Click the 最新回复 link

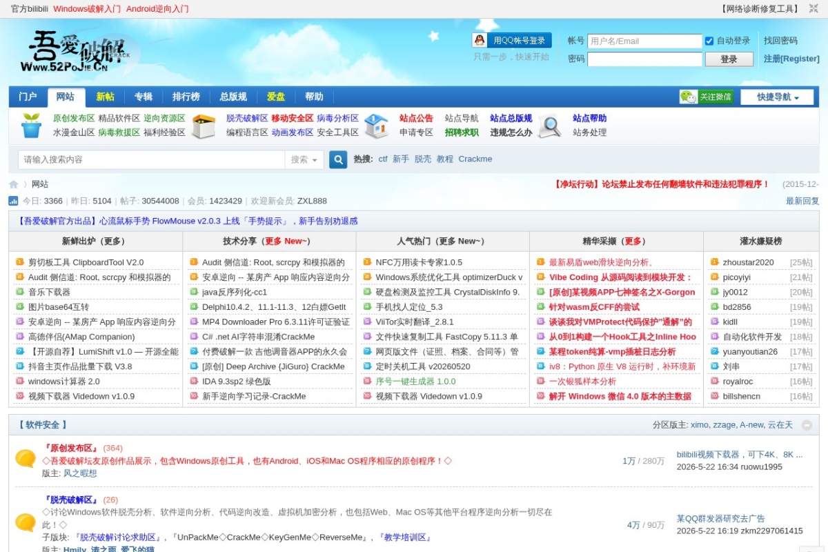point(802,201)
